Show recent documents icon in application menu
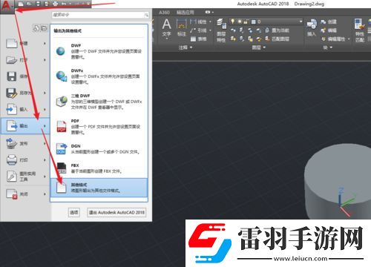 tap(36, 28)
